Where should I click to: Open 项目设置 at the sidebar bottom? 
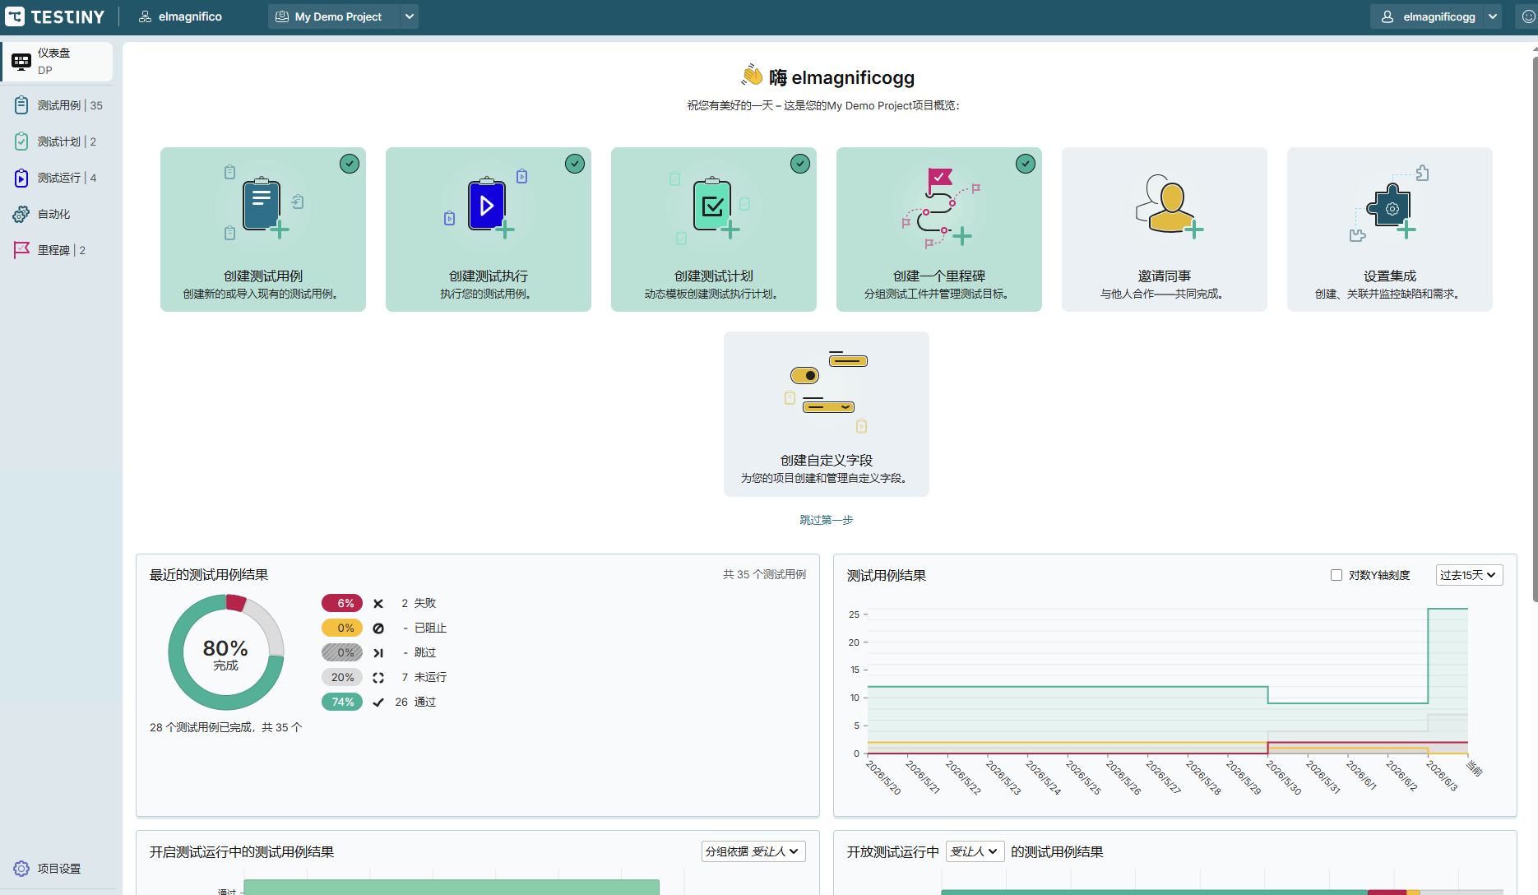point(58,869)
